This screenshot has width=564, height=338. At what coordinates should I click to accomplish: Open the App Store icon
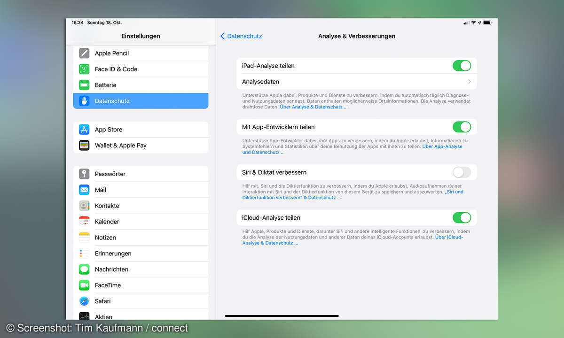(x=84, y=130)
